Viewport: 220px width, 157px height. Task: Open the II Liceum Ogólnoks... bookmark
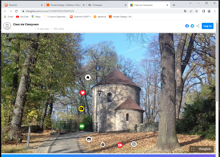[55, 17]
